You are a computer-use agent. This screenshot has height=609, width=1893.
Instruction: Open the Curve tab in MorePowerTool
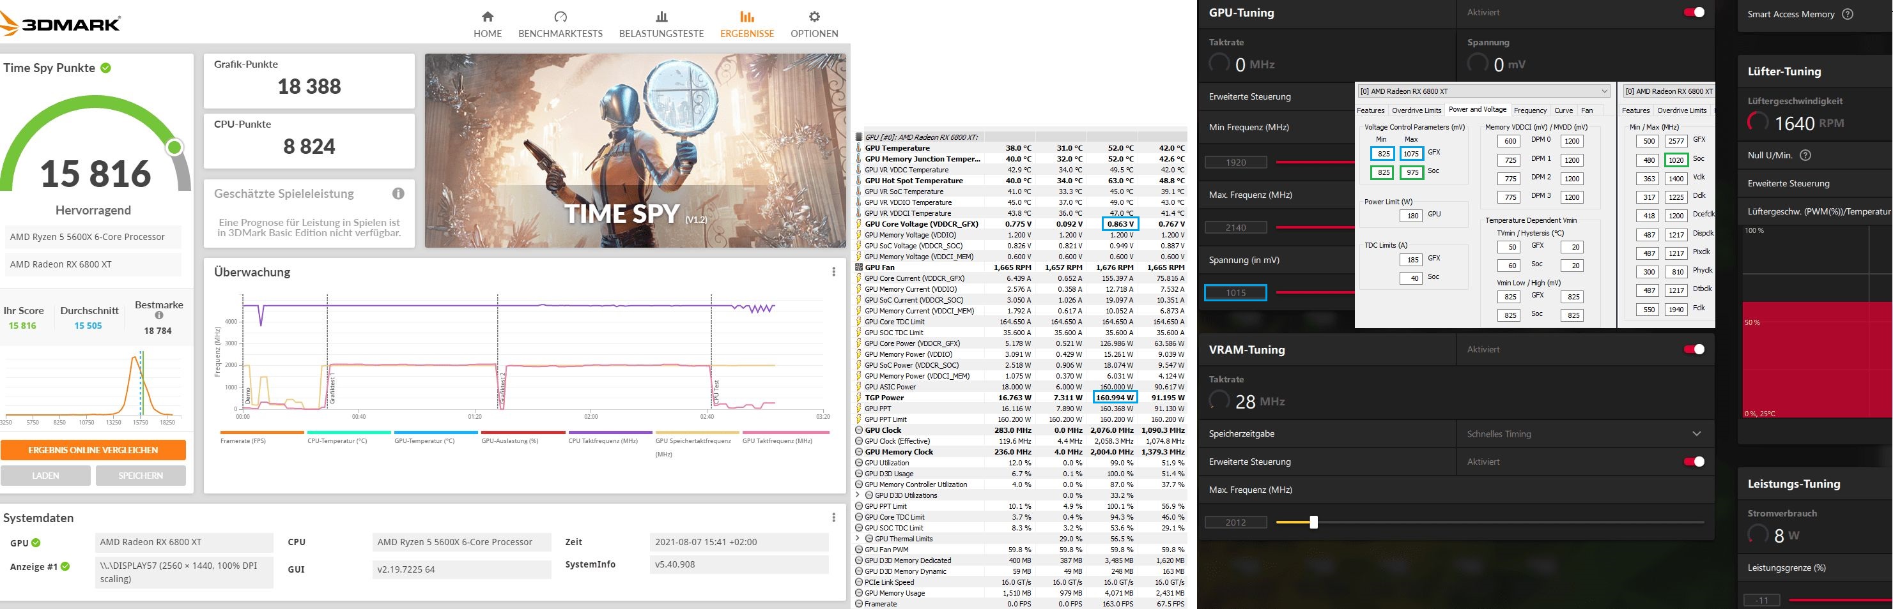(x=1563, y=110)
